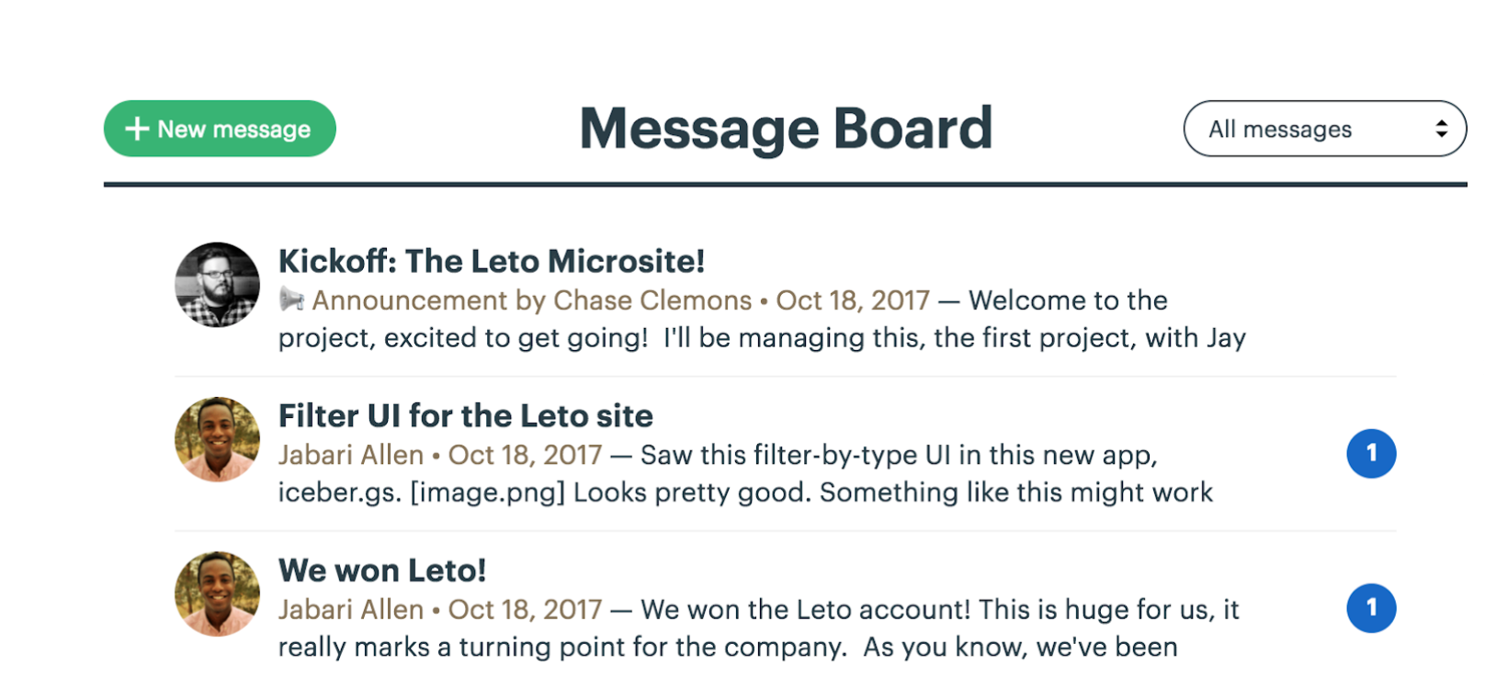This screenshot has height=689, width=1485.
Task: Click Jabari Allen byline on We won Leto
Action: [351, 609]
